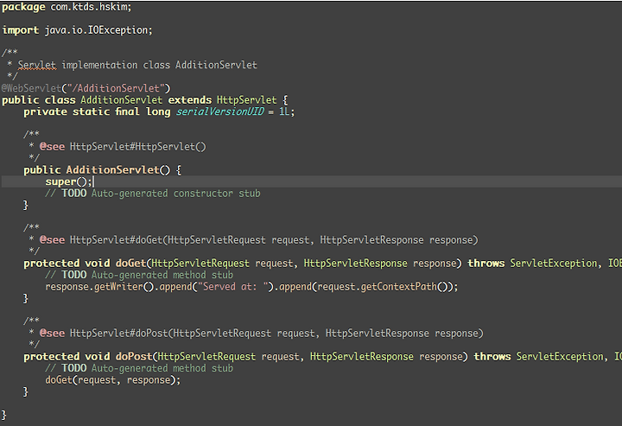Click the serialVersionUID field name
The height and width of the screenshot is (426, 622).
point(219,111)
